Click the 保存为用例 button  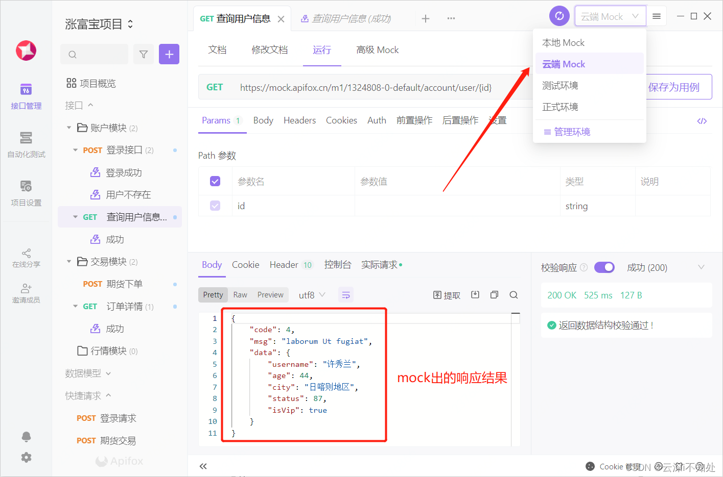(x=674, y=87)
